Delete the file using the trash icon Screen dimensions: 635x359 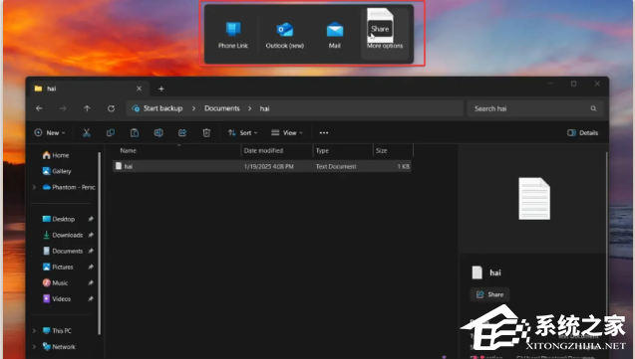206,133
